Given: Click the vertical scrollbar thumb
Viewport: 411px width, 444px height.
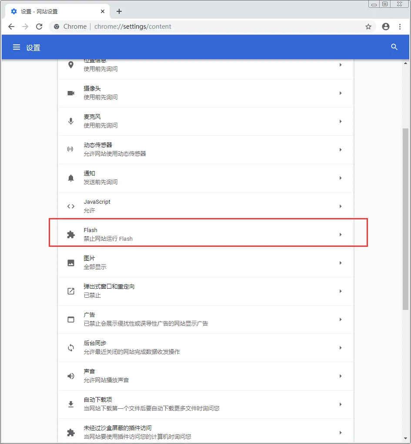Looking at the screenshot, I should (x=406, y=219).
